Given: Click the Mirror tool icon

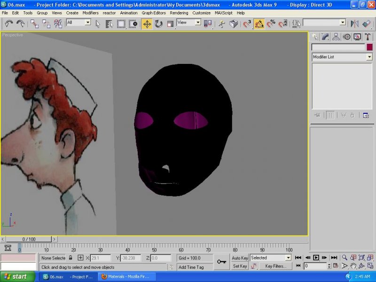Looking at the screenshot, I should (354, 23).
